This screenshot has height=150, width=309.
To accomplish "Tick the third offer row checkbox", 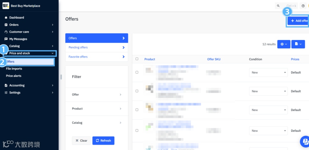I will pos(137,110).
